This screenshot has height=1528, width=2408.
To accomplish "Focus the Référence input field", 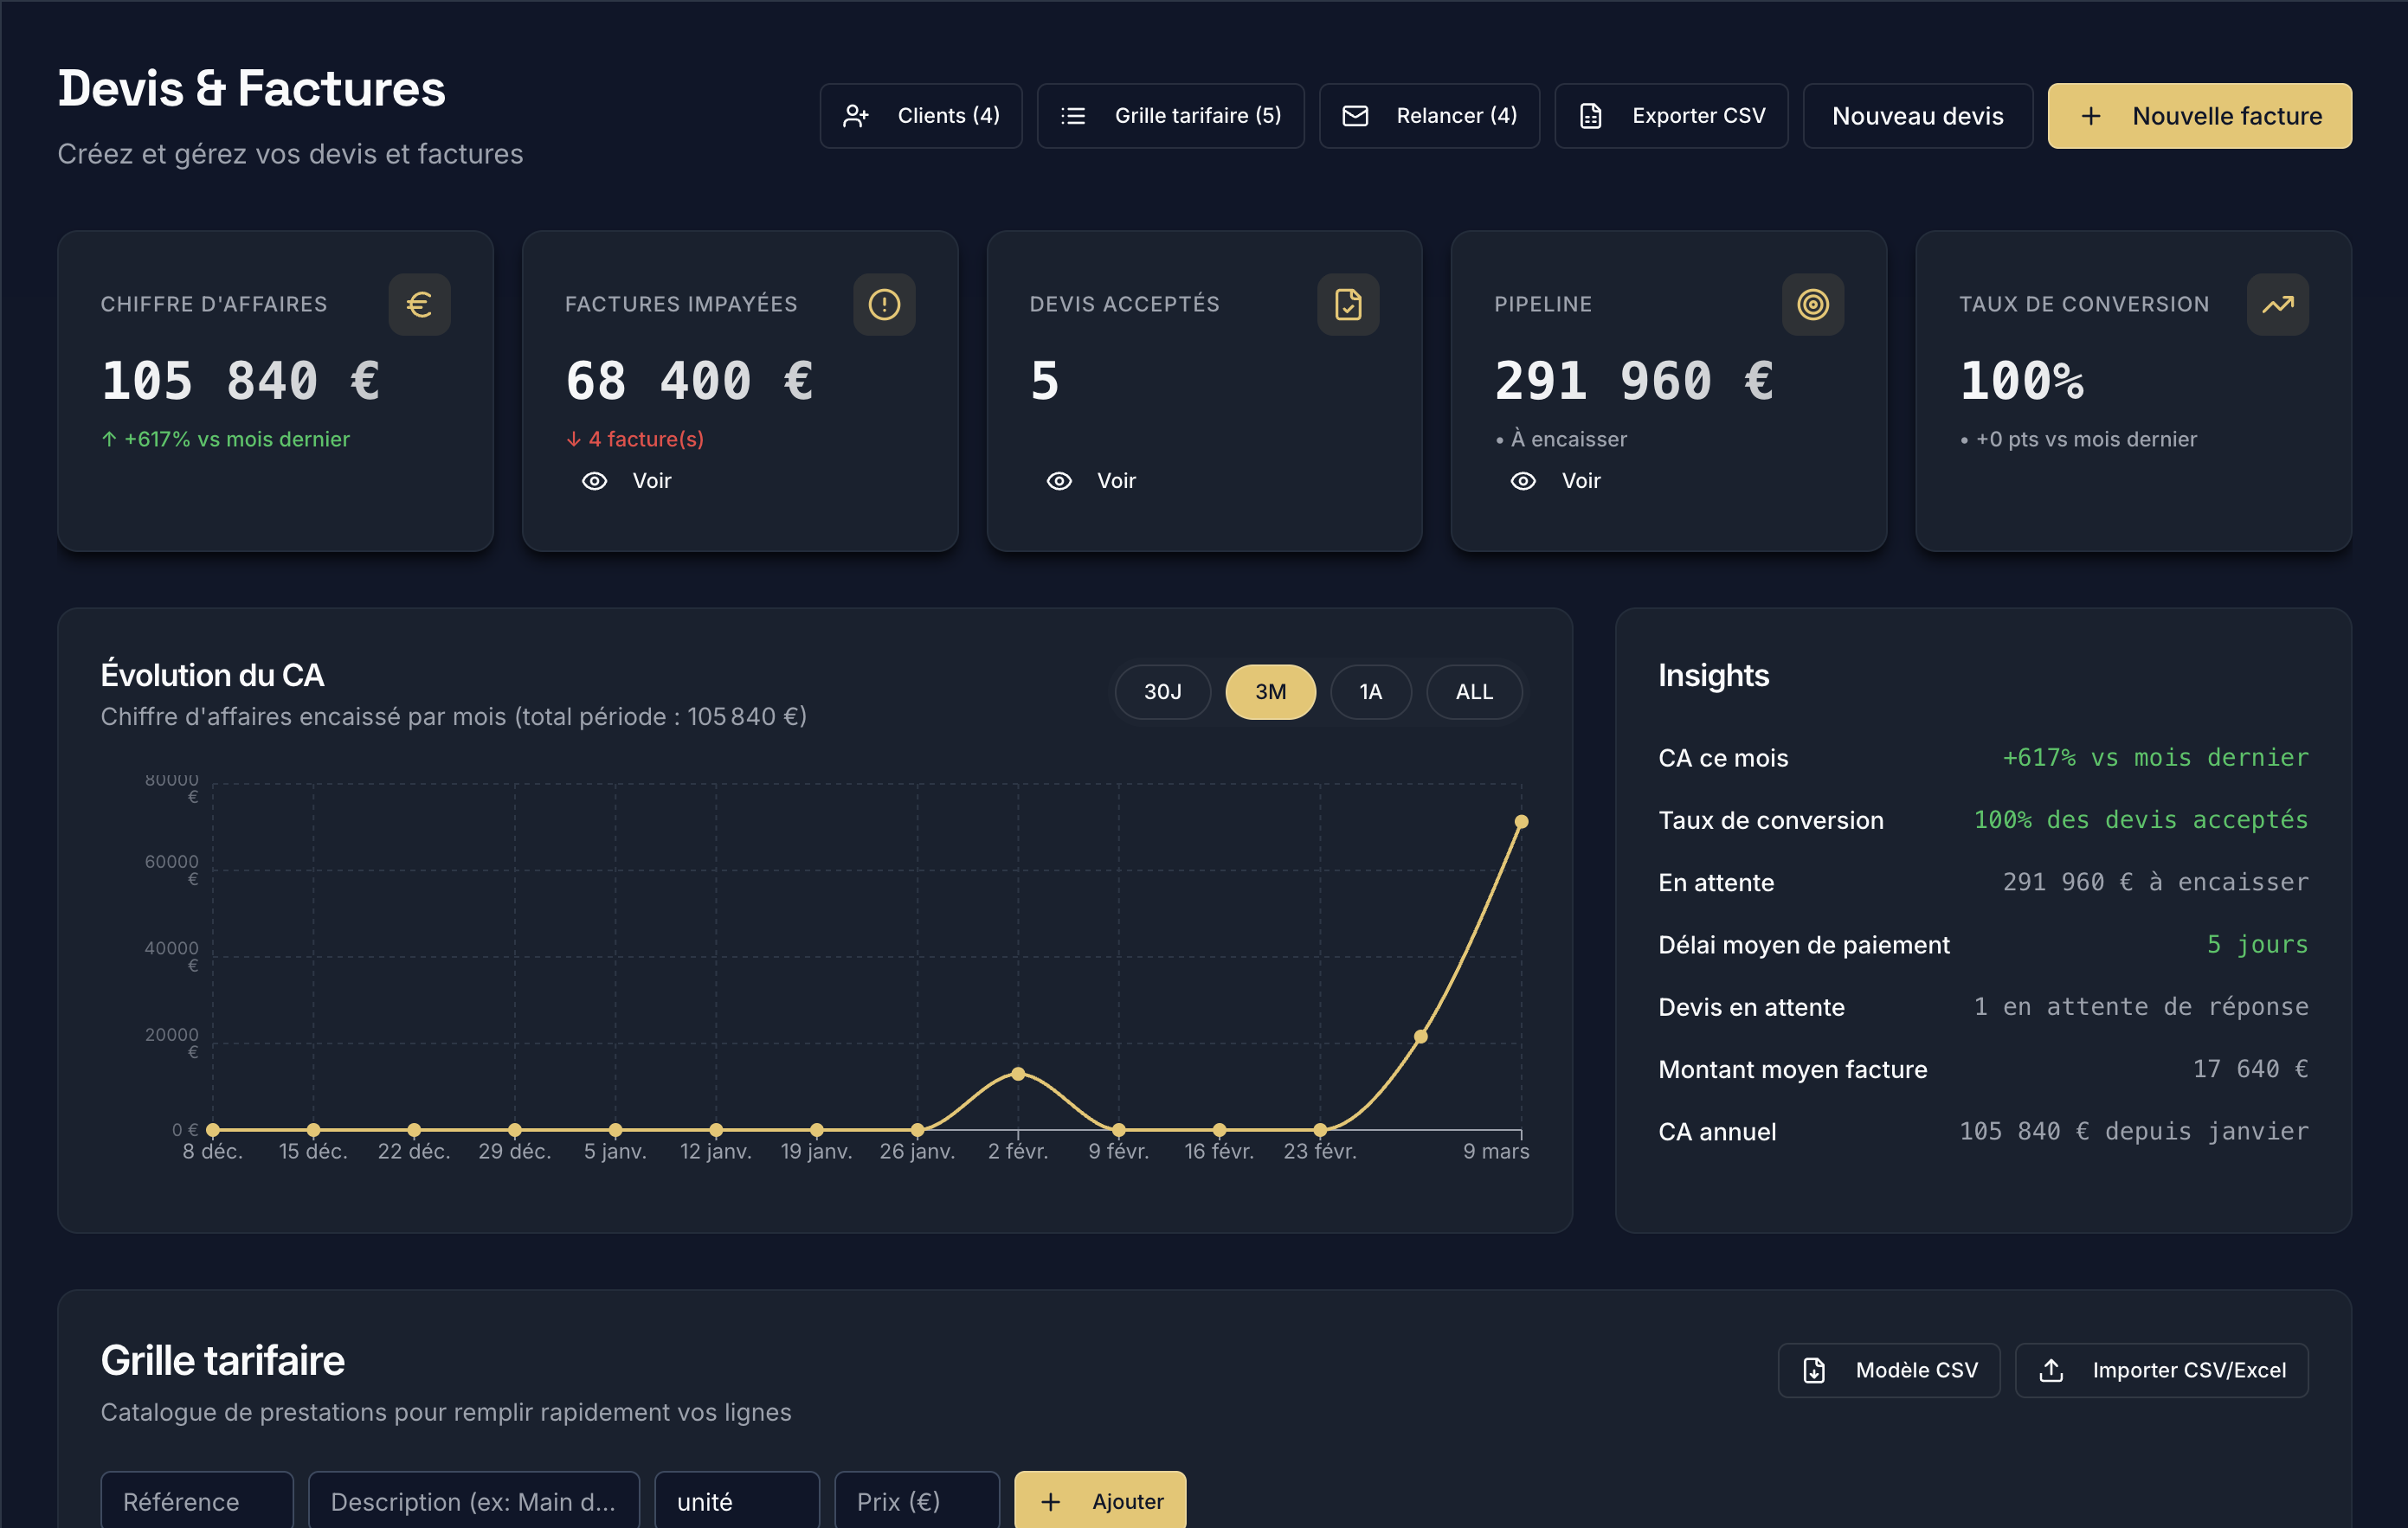I will tap(196, 1500).
